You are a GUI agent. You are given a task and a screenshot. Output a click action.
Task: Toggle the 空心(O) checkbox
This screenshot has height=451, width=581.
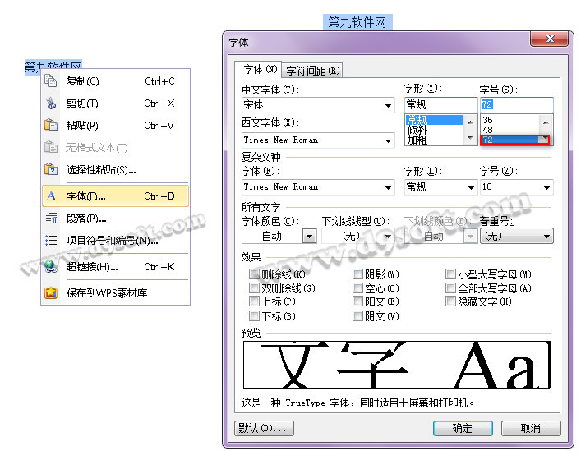(357, 288)
